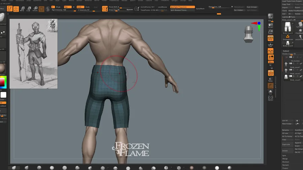Open the Material menu
Viewport: 303px width, 170px height.
(x=88, y=1)
